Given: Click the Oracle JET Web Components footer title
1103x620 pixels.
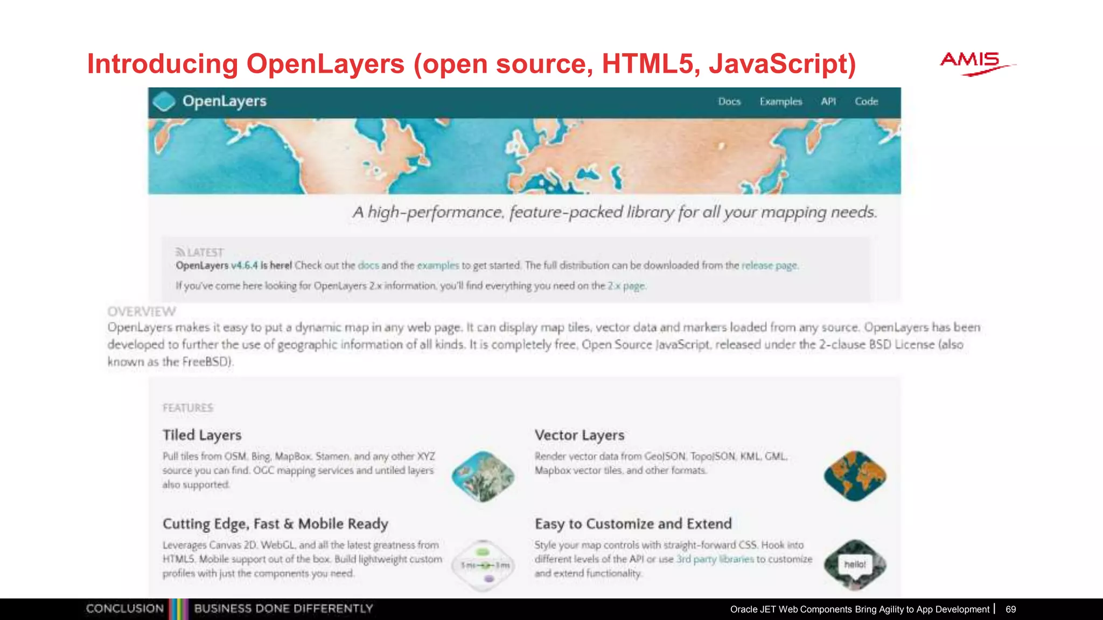Looking at the screenshot, I should 860,609.
